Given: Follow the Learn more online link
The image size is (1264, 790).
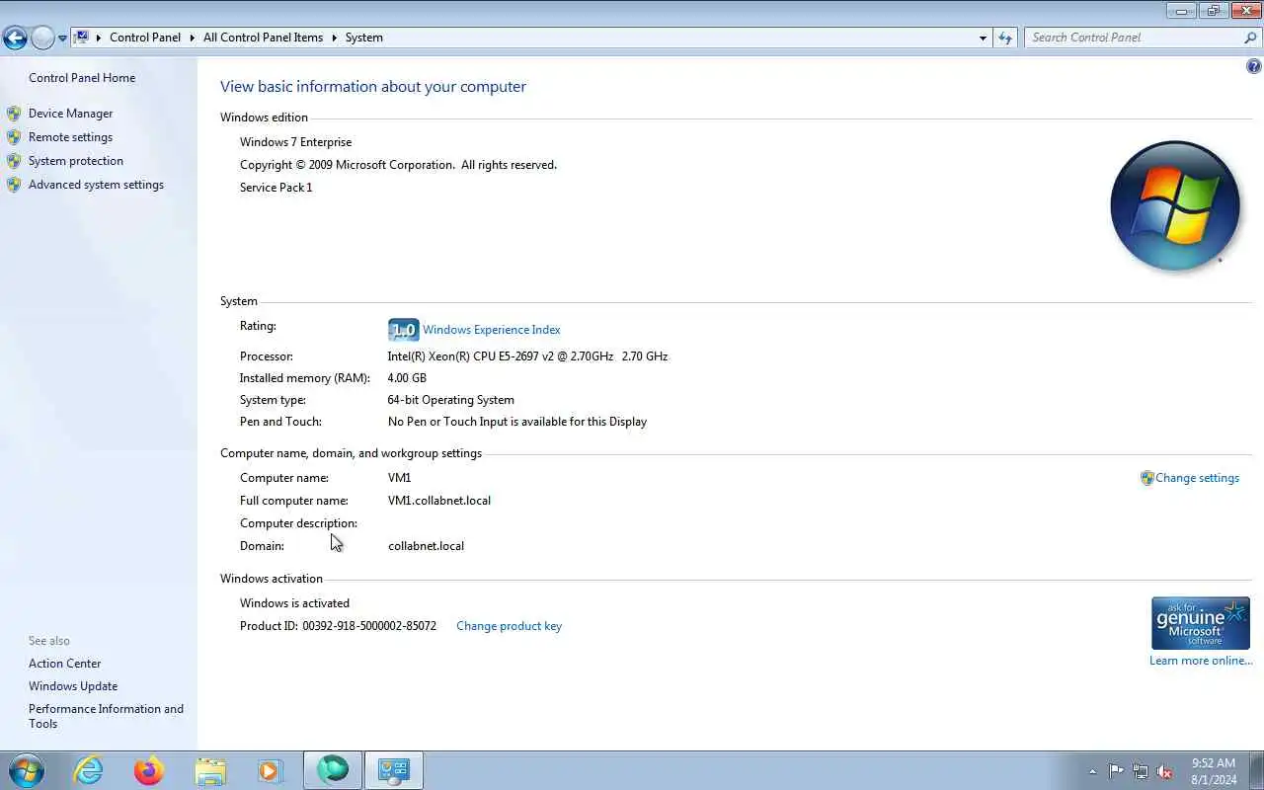Looking at the screenshot, I should click(x=1201, y=661).
